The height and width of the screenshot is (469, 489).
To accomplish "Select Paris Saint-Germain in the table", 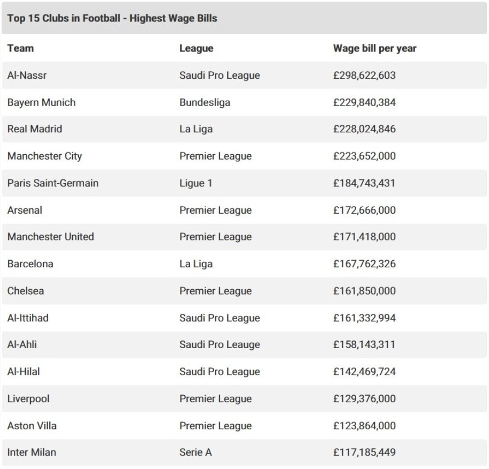I will [x=53, y=183].
